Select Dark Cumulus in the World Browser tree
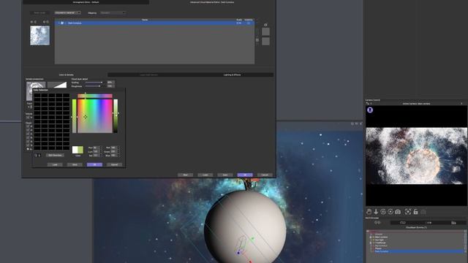 click(x=382, y=251)
